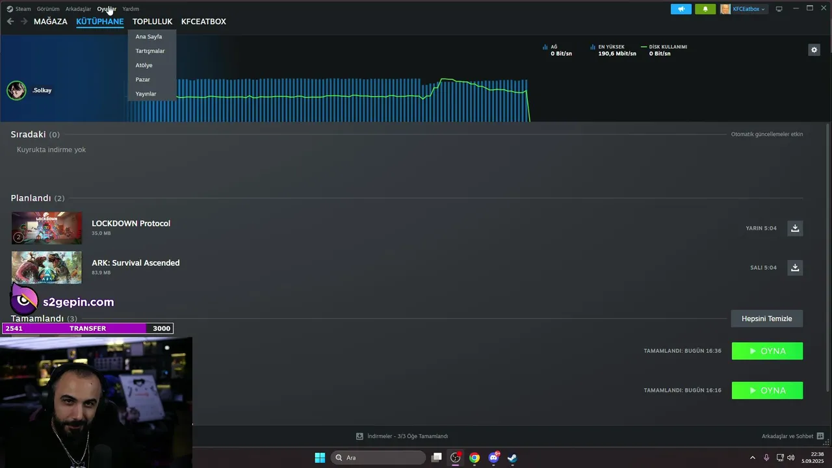Show hidden system tray icons
The image size is (832, 468).
pos(753,458)
